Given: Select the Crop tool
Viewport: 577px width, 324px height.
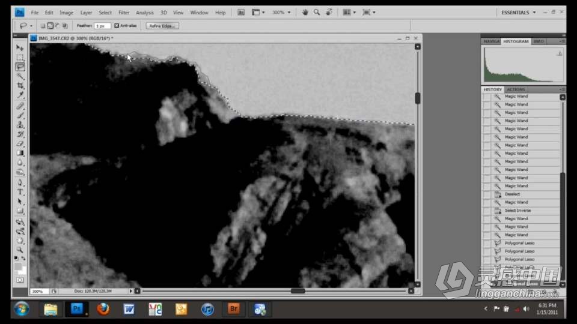Looking at the screenshot, I should tap(20, 86).
